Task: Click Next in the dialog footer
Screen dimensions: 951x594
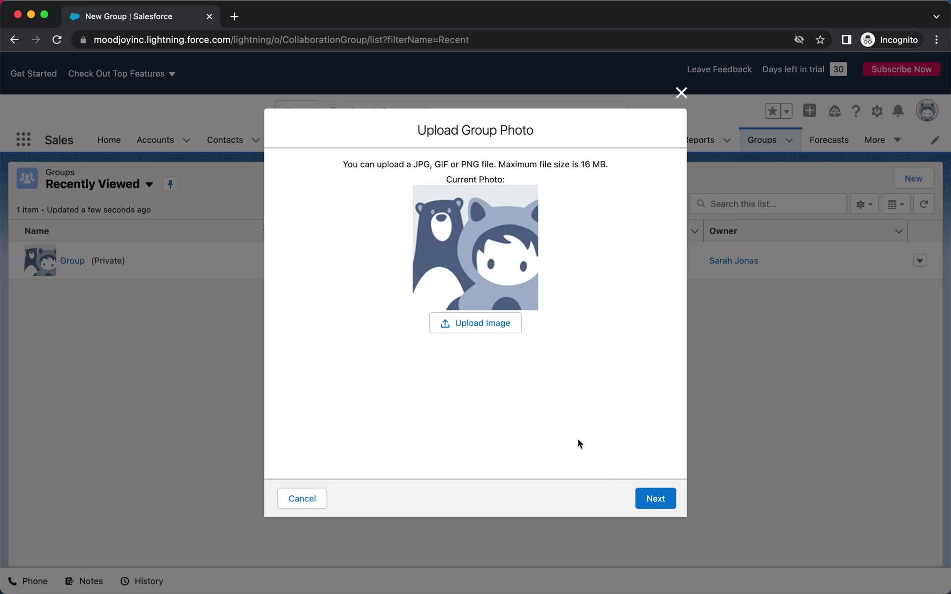Action: [x=655, y=498]
